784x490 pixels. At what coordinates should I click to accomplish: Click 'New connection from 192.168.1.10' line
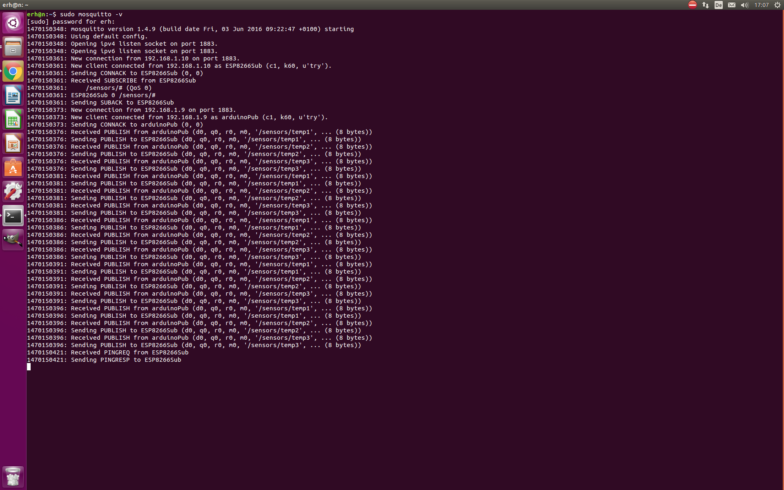pyautogui.click(x=133, y=58)
